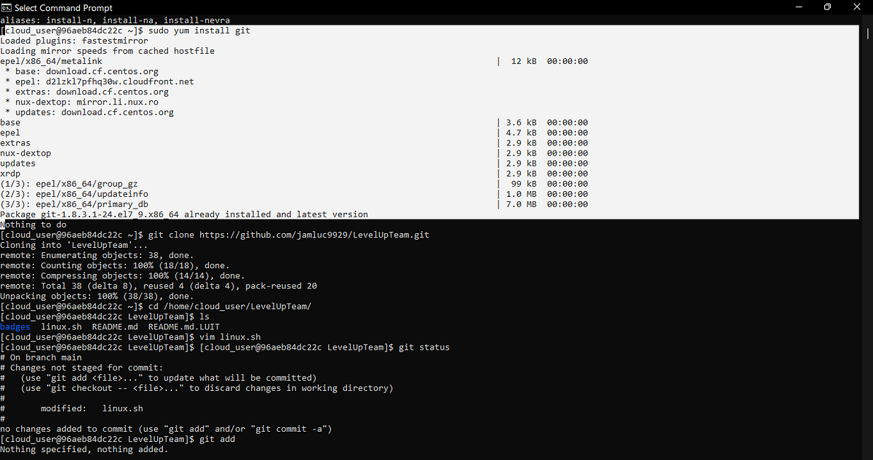Click the scrollbar thumb on the right edge
The height and width of the screenshot is (460, 873).
click(x=867, y=33)
